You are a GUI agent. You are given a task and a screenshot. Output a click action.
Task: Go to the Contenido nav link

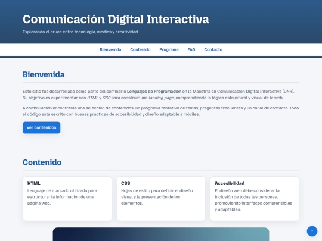pos(140,49)
